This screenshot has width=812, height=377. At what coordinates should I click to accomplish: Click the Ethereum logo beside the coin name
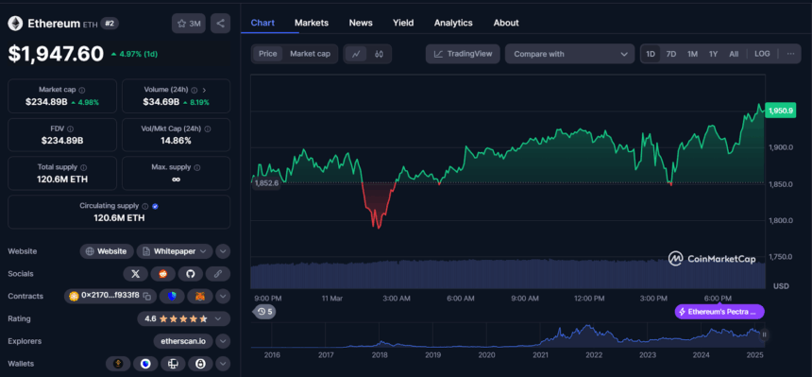(15, 24)
